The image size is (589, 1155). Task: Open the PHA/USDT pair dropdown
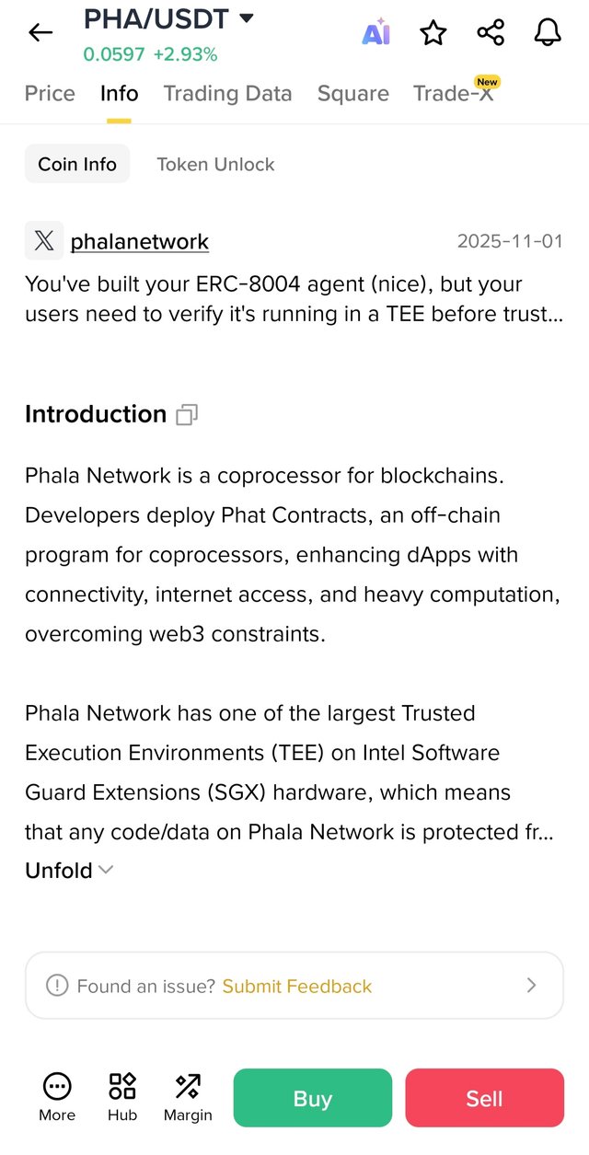tap(246, 18)
